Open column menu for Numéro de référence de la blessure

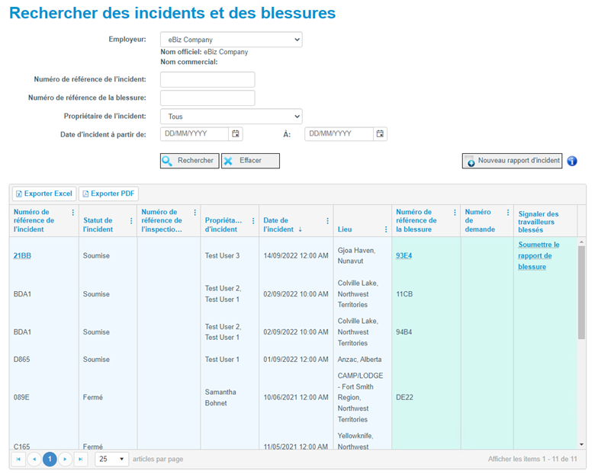point(455,213)
